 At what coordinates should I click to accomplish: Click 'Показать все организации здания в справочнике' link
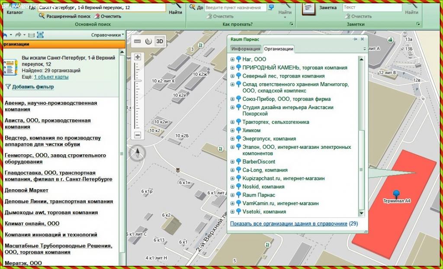coord(289,224)
